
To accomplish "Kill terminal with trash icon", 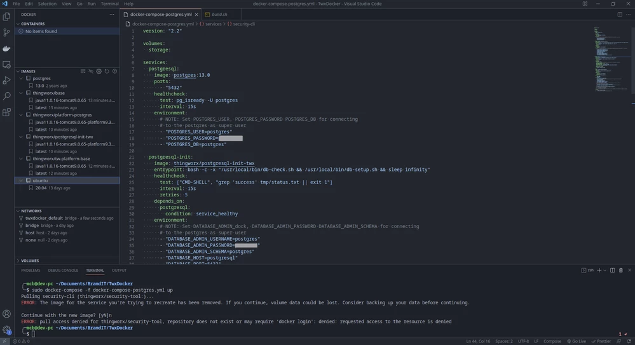I will [621, 270].
